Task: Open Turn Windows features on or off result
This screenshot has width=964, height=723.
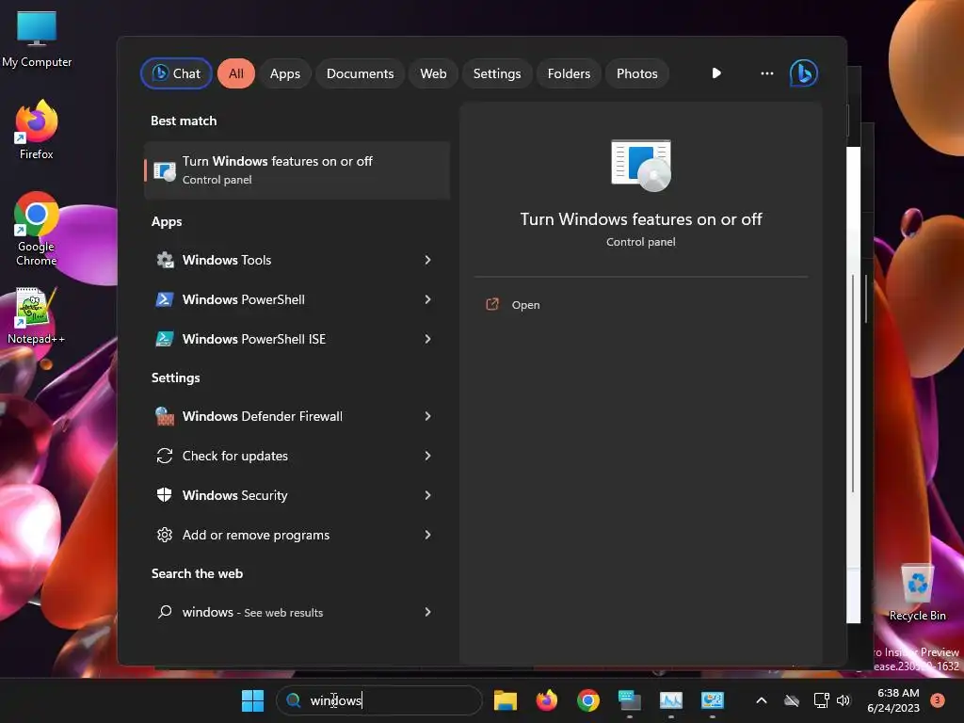Action: [297, 170]
